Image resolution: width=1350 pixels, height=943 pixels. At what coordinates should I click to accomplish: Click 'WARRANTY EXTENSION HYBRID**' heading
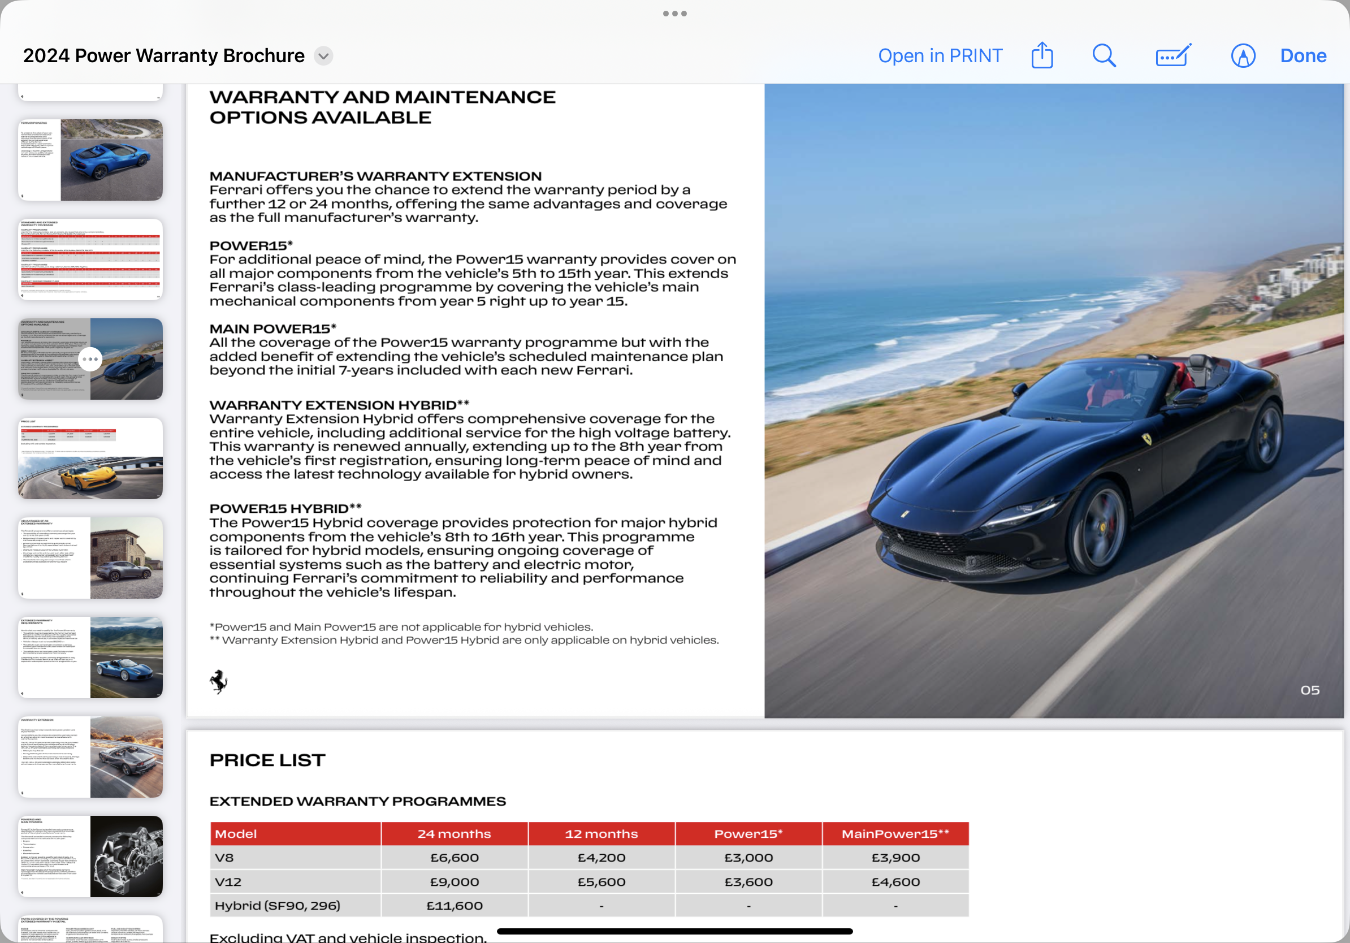coord(339,405)
